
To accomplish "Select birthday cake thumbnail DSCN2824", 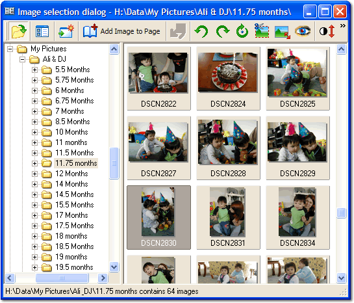I will tap(228, 79).
